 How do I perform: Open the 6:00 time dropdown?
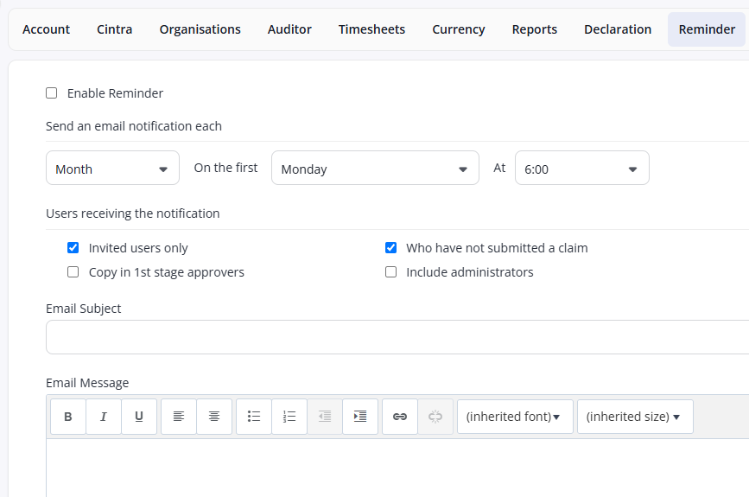click(x=581, y=168)
